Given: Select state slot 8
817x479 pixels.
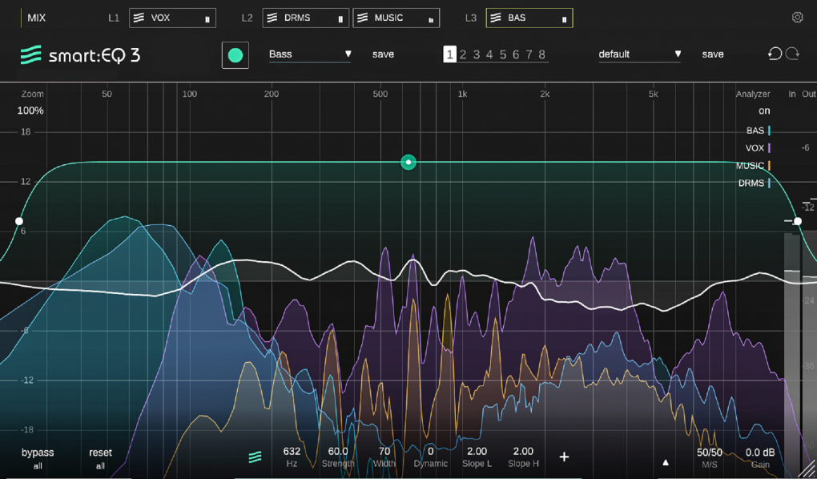Looking at the screenshot, I should [542, 54].
